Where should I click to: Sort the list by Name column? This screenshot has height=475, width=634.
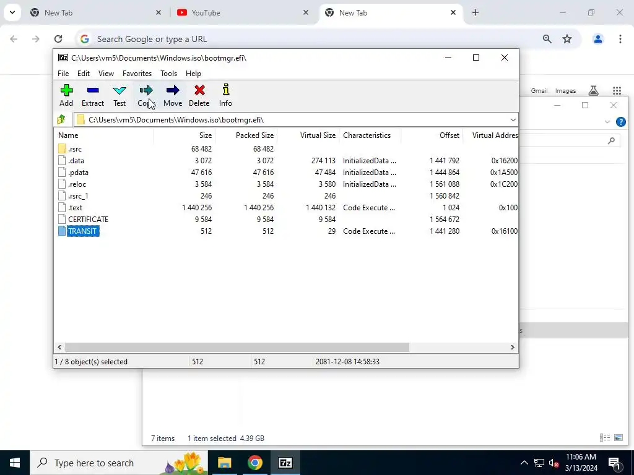(x=103, y=135)
